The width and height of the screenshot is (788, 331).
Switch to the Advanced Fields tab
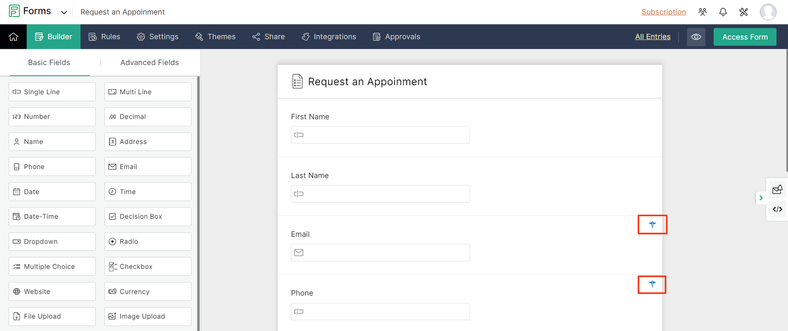pyautogui.click(x=149, y=62)
